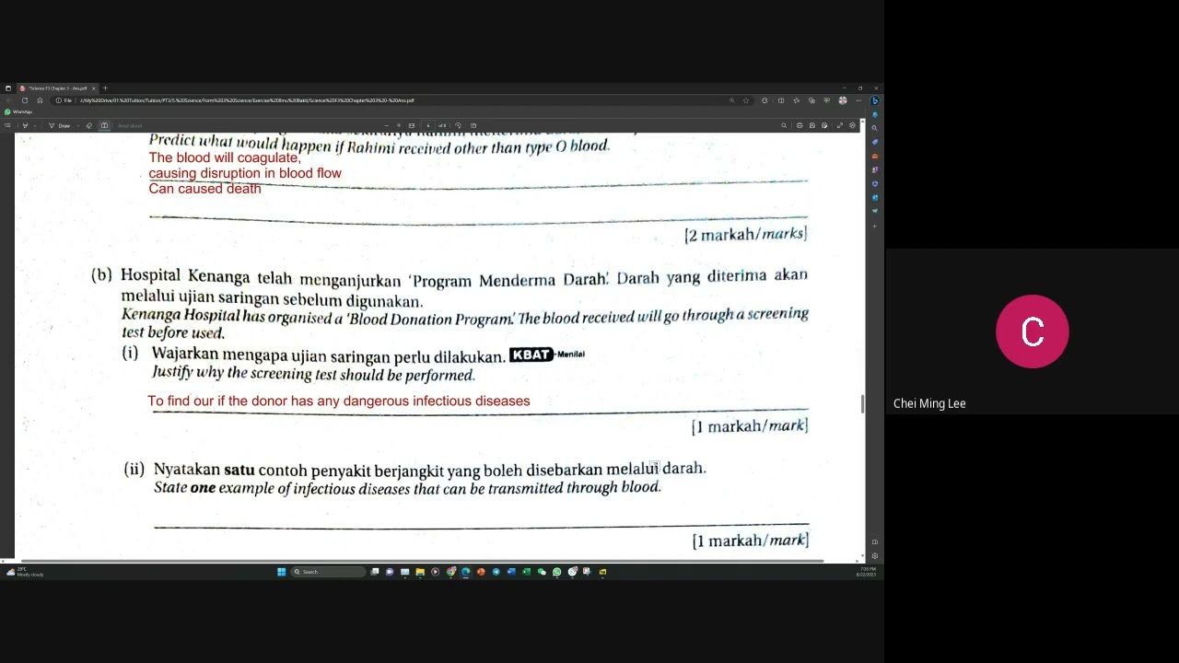Open Edge settings and more menu
The width and height of the screenshot is (1179, 663).
858,100
